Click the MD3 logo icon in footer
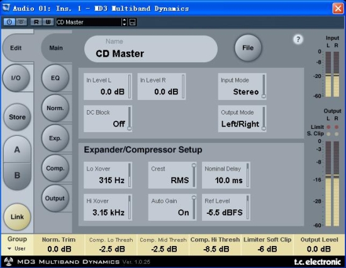This screenshot has height=268, width=346. (9, 262)
